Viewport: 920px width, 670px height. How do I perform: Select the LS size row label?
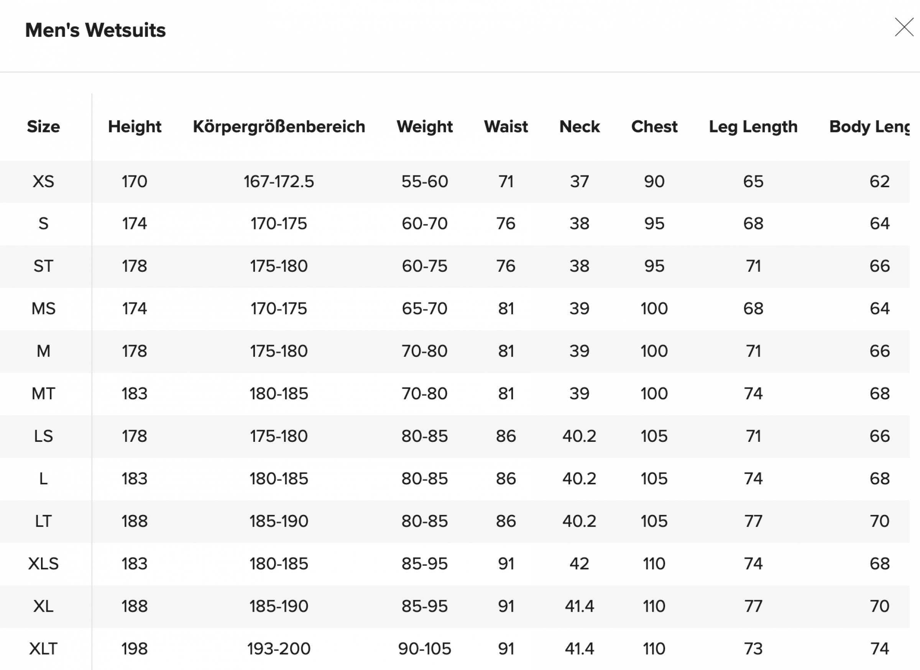pyautogui.click(x=43, y=436)
